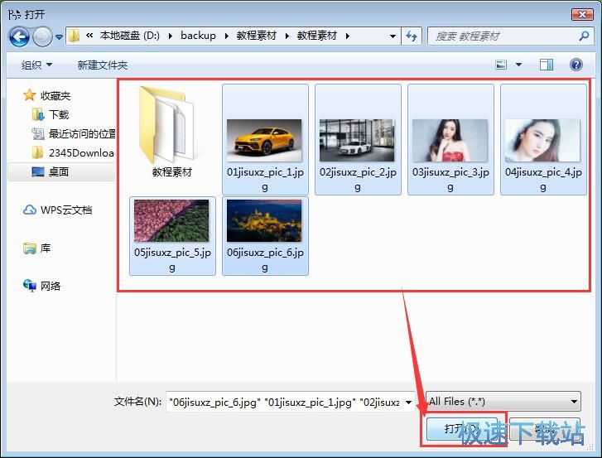The width and height of the screenshot is (602, 458).
Task: Open the file name history dropdown
Action: coord(408,403)
